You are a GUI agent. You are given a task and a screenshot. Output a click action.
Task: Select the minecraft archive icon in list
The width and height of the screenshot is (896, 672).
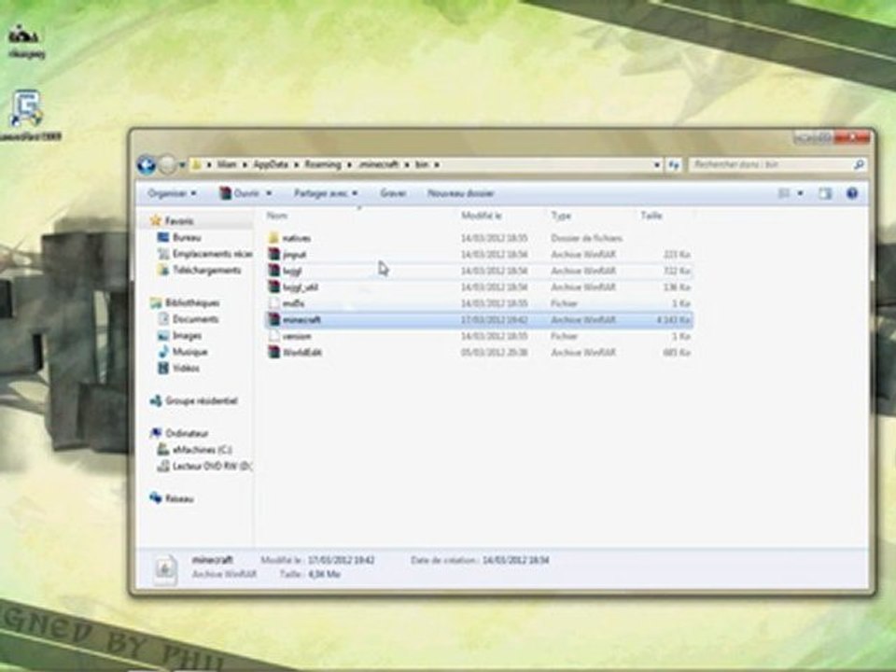click(273, 320)
